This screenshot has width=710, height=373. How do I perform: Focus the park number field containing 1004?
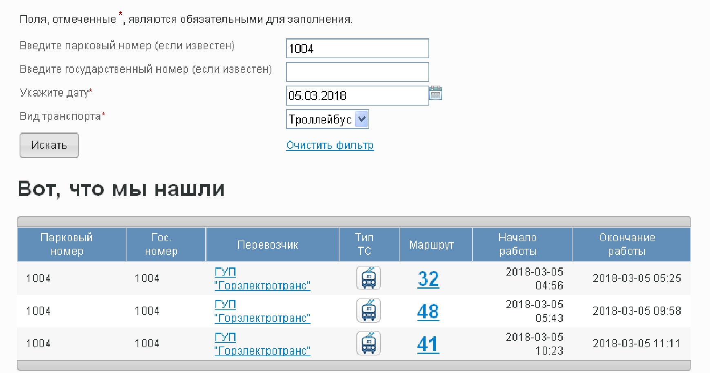pyautogui.click(x=357, y=49)
